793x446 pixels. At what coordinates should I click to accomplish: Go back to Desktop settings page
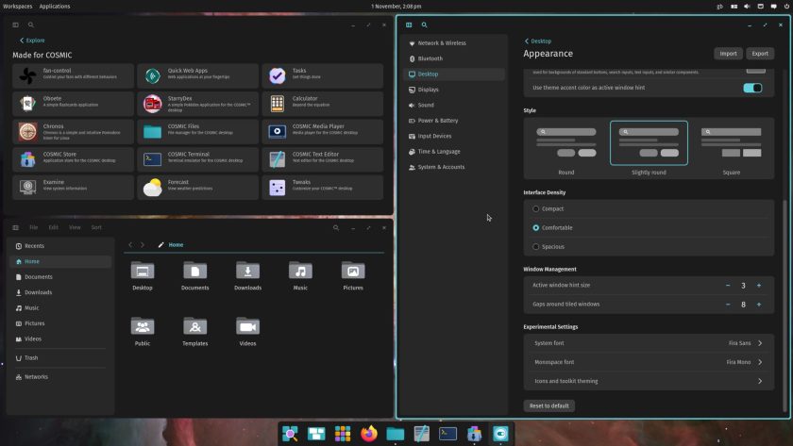(537, 41)
